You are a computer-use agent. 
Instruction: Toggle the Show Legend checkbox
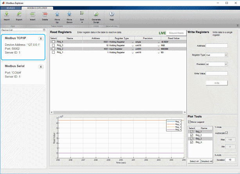pos(189,122)
